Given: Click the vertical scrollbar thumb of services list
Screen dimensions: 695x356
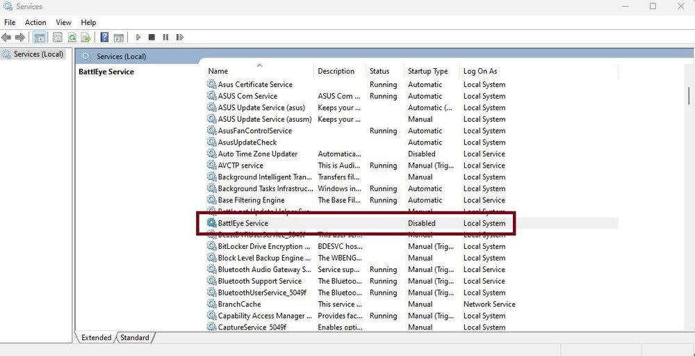Looking at the screenshot, I should 689,95.
